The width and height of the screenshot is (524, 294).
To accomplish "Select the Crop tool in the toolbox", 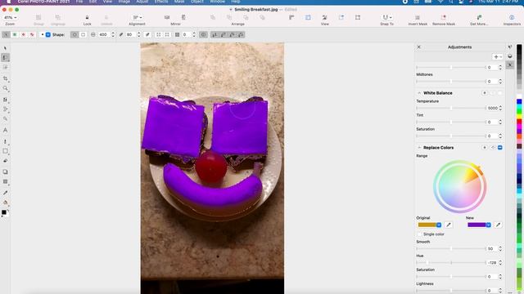I will [5, 78].
